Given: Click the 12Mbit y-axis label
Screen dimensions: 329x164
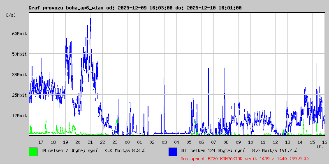Looking at the screenshot, I should [x=19, y=116].
